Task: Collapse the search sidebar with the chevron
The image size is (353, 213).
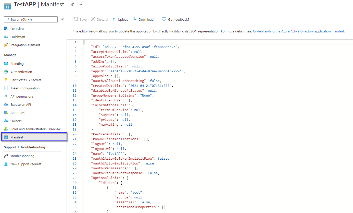Action: (x=62, y=19)
